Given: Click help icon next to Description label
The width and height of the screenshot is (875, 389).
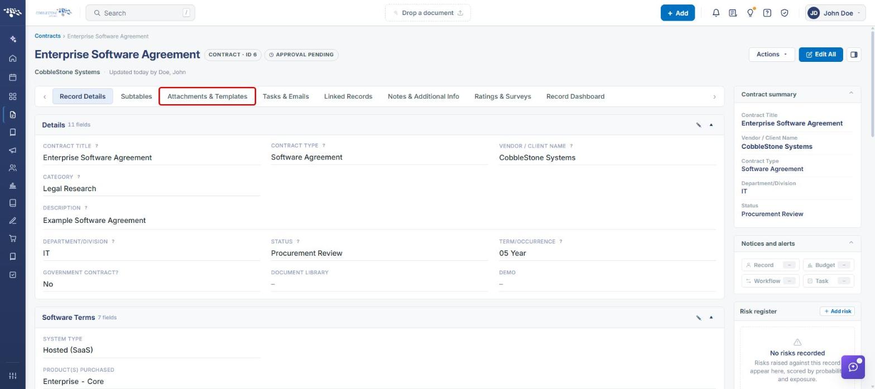Looking at the screenshot, I should (86, 208).
